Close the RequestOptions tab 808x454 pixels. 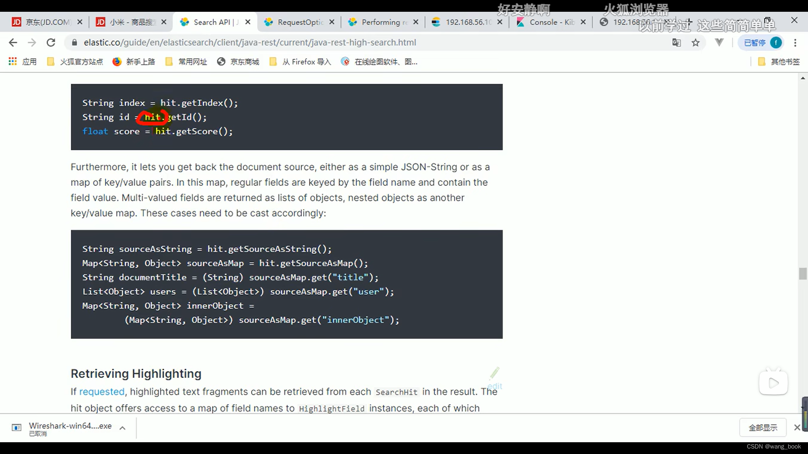pos(332,22)
